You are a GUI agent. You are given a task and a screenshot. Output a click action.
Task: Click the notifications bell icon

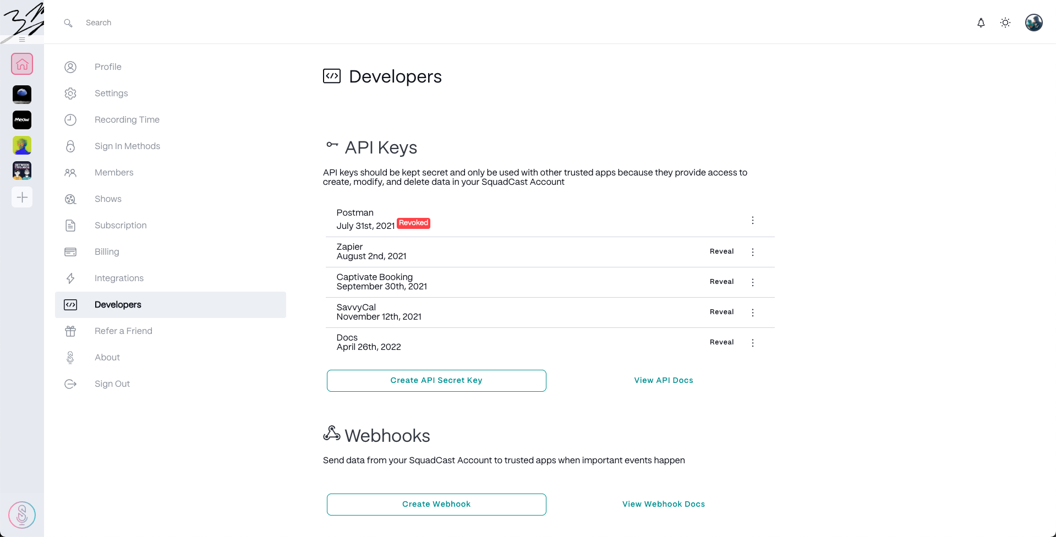981,23
